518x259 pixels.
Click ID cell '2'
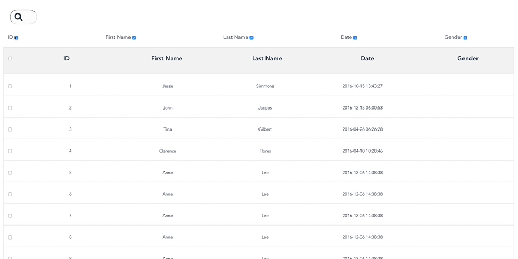[x=70, y=108]
